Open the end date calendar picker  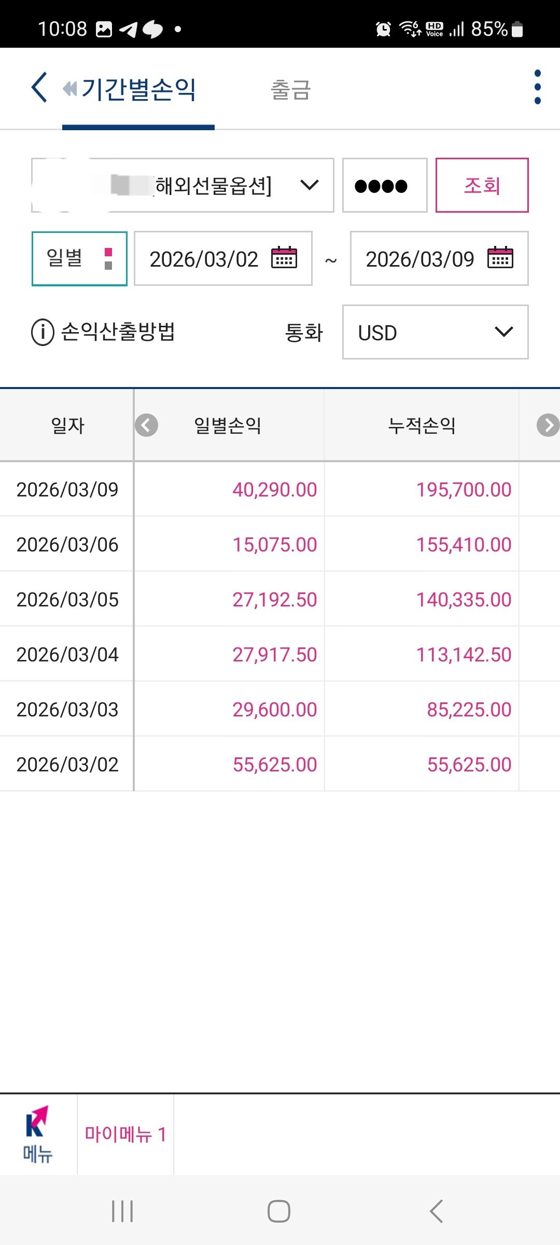(500, 258)
